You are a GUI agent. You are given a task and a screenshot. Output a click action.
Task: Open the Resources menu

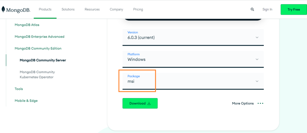pos(92,9)
